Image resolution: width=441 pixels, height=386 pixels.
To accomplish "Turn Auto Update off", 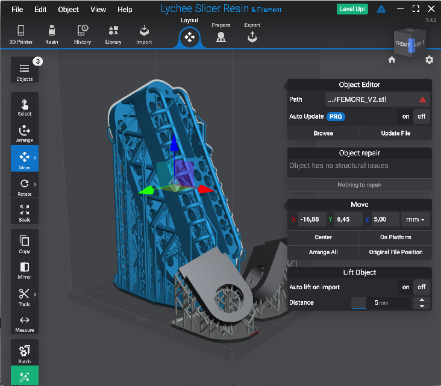I will (421, 116).
